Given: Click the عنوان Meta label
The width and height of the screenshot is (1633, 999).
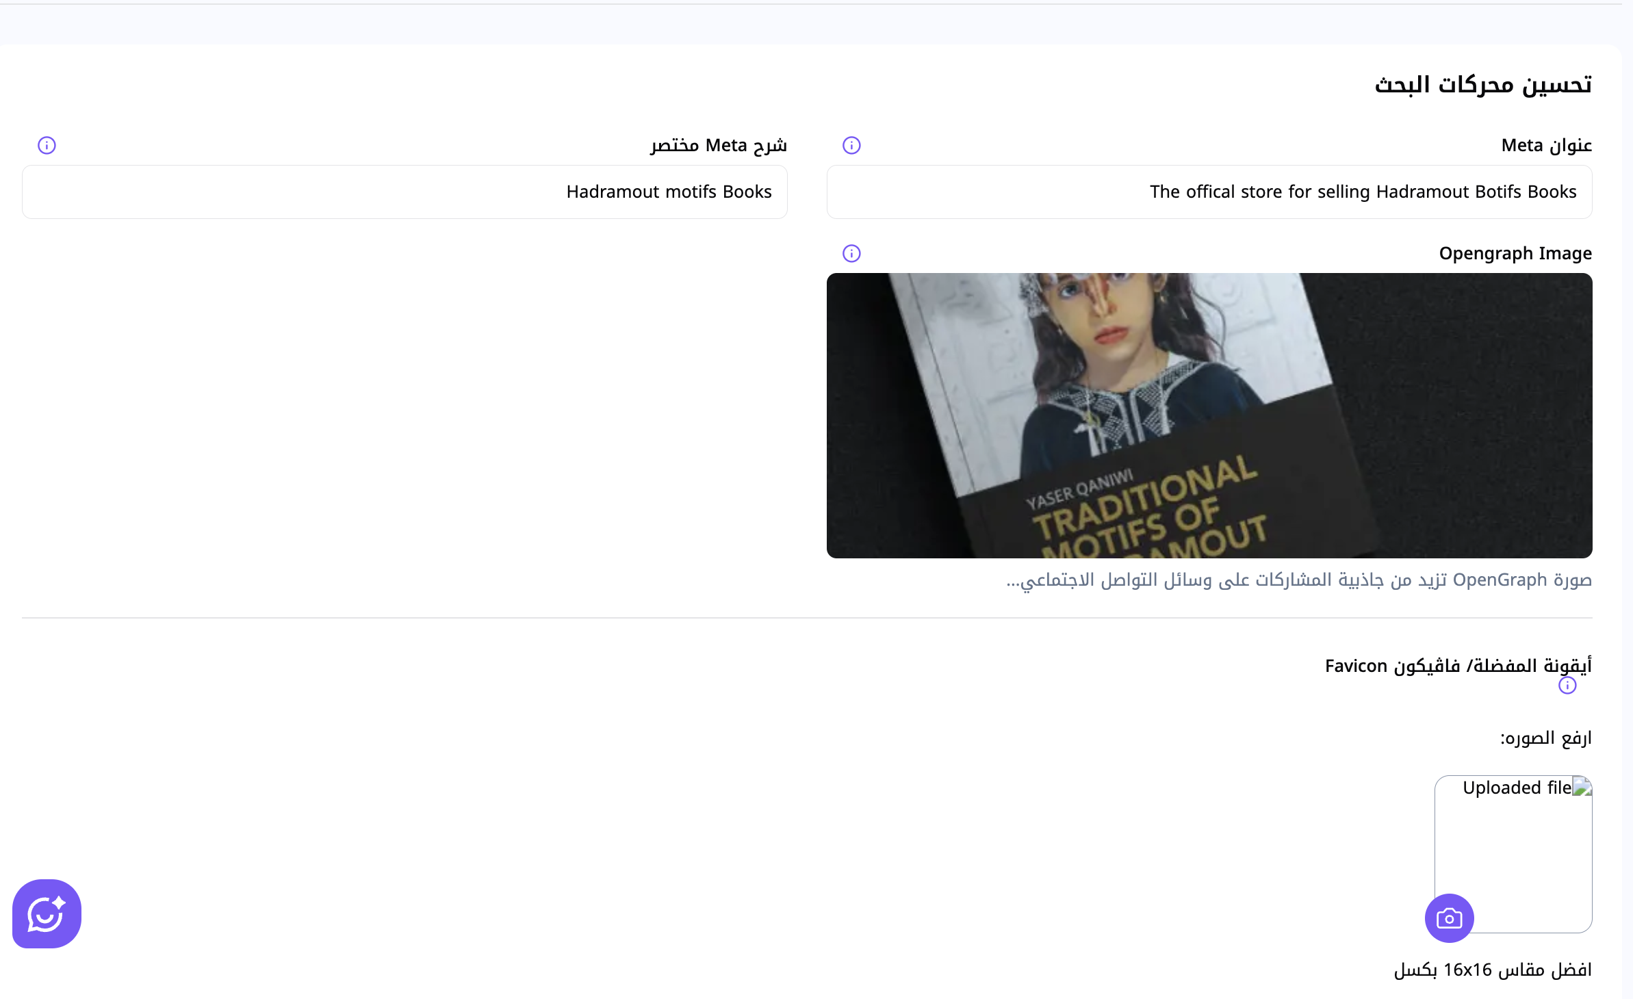Looking at the screenshot, I should coord(1547,145).
